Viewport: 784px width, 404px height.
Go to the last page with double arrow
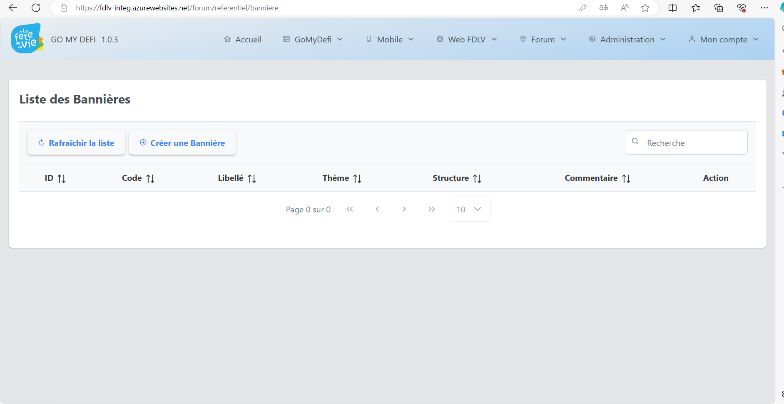431,209
